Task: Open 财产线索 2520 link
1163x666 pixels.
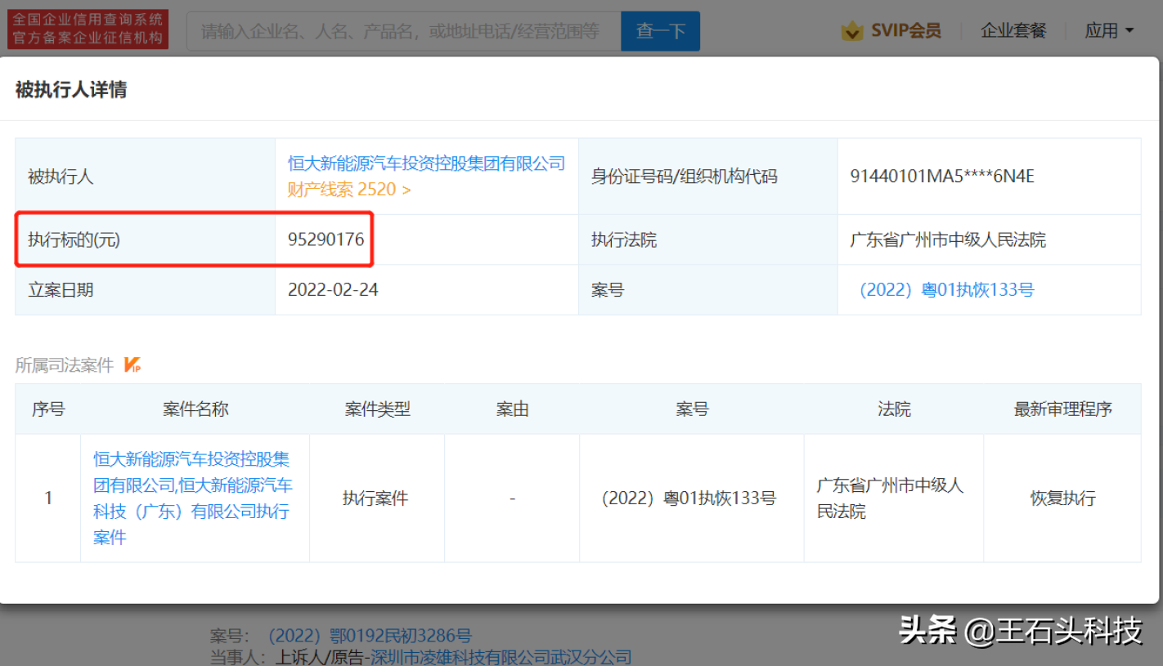Action: click(x=349, y=190)
